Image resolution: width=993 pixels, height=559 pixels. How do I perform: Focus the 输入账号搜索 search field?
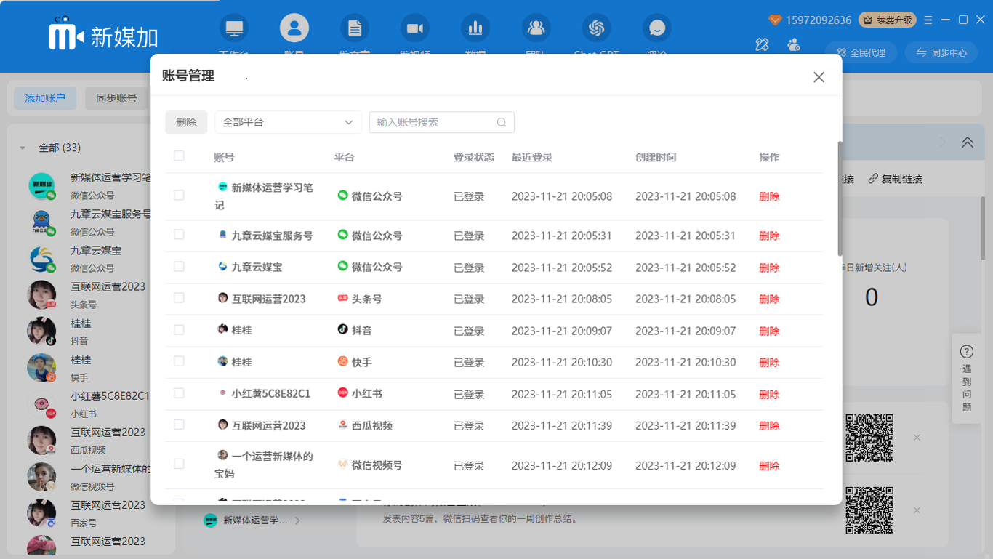click(434, 122)
